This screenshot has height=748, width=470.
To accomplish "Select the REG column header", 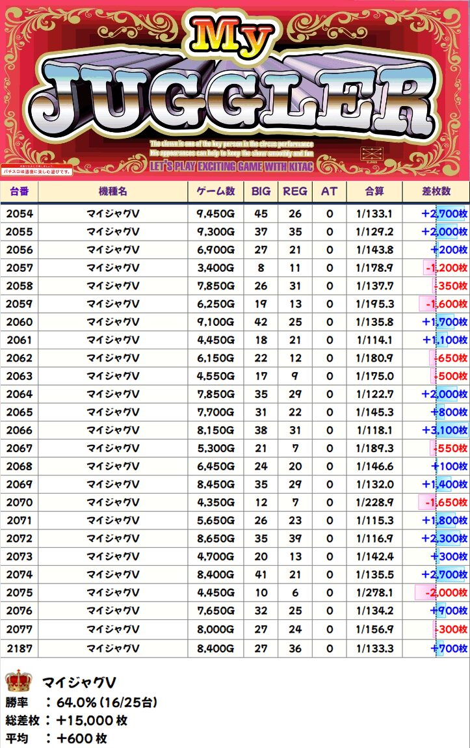I will point(295,191).
